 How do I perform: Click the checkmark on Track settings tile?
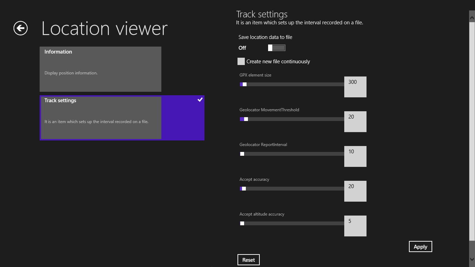[200, 100]
